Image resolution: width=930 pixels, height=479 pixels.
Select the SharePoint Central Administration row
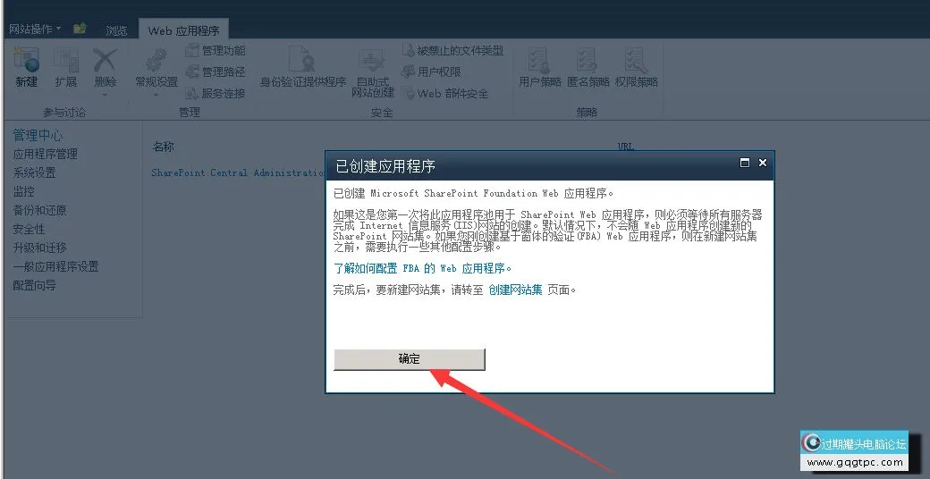[x=238, y=172]
